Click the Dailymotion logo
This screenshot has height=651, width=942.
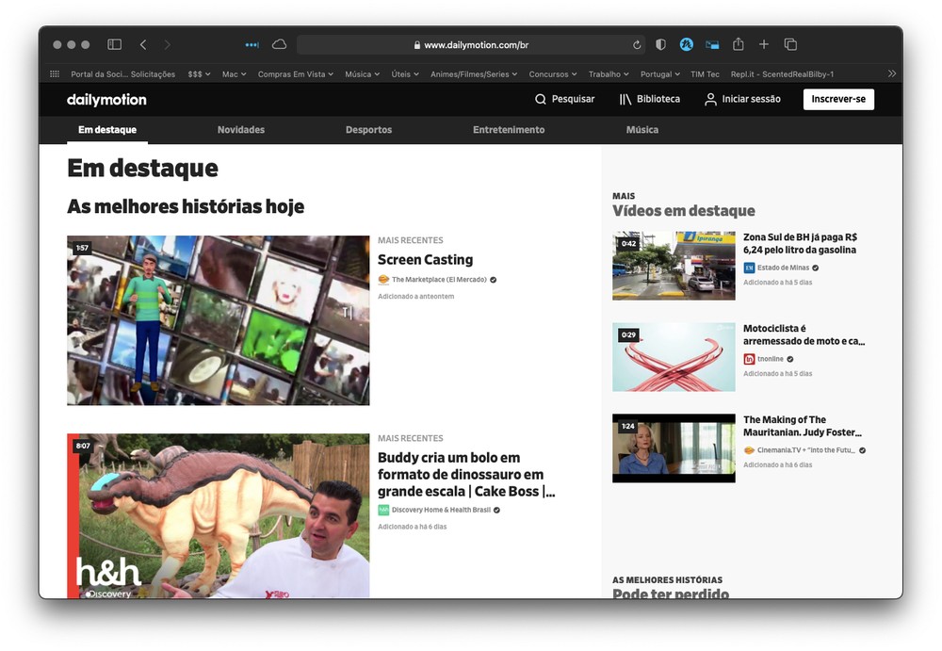click(106, 100)
